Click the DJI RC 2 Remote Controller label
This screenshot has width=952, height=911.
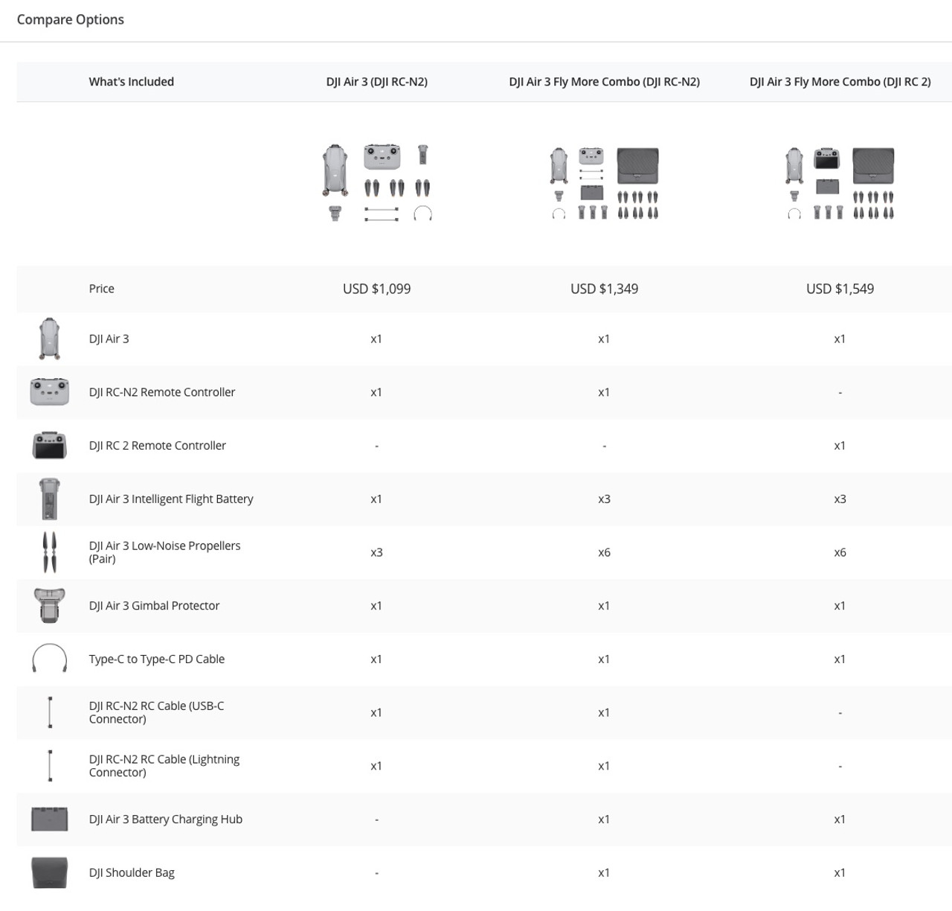pos(158,445)
